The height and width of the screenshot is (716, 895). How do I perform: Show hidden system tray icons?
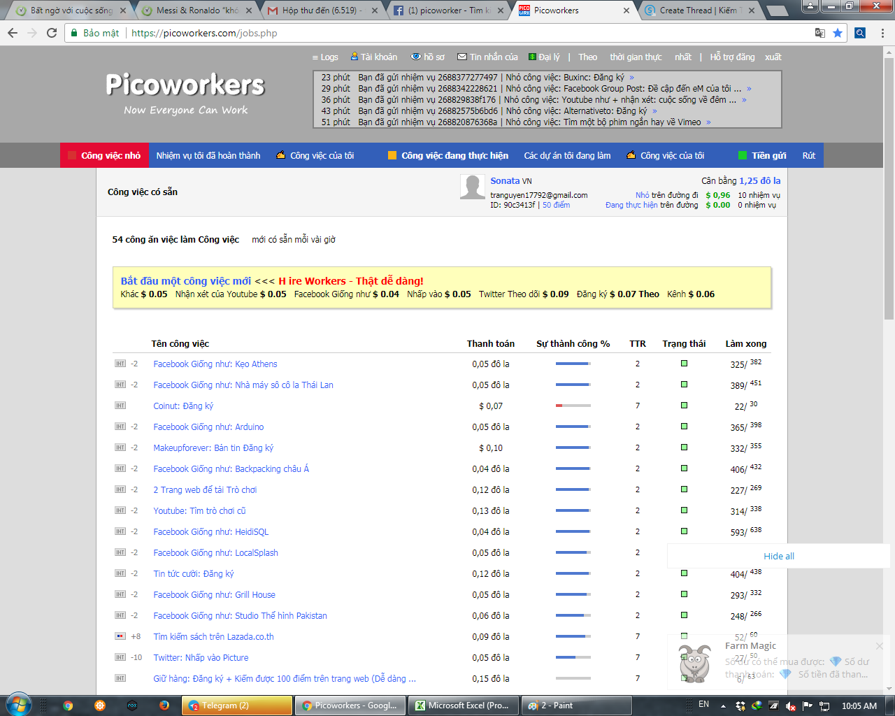point(723,705)
